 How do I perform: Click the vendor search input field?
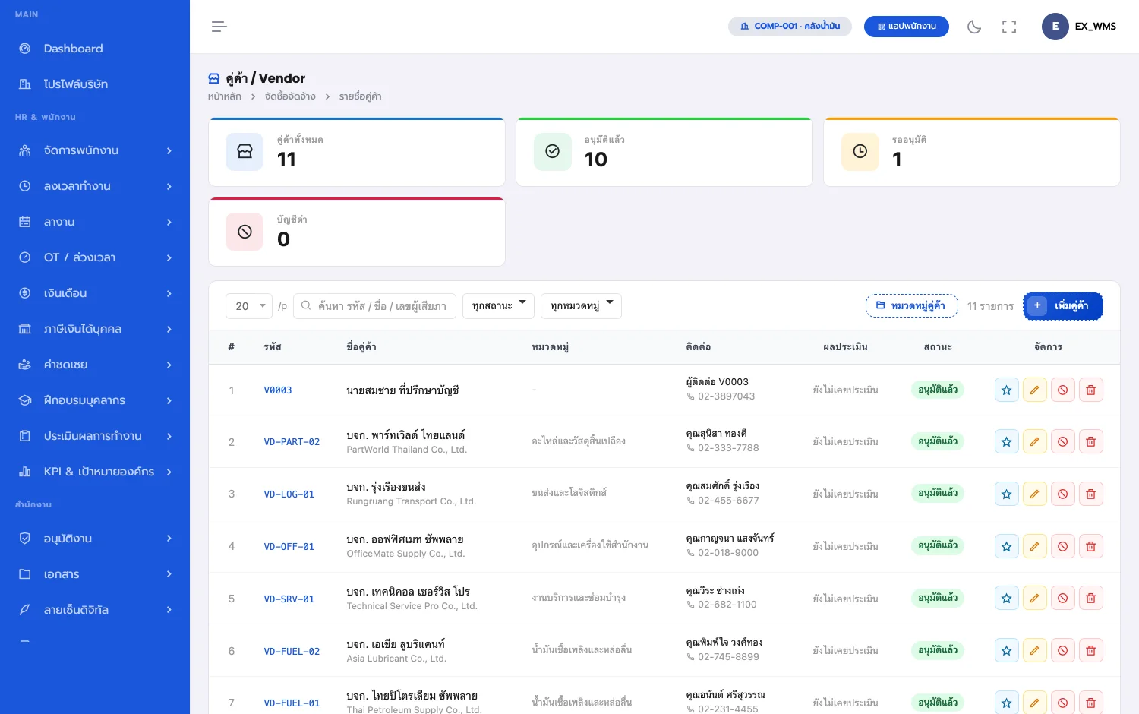pos(374,305)
